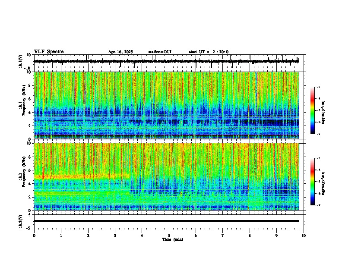
Task: Click the "8" kHz tick of ch.1 spectrogram
Action: (30, 85)
